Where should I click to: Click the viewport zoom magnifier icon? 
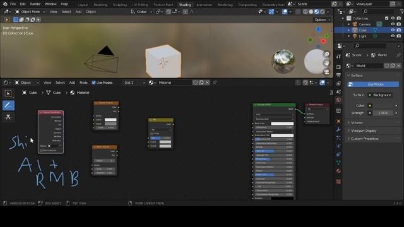click(327, 54)
